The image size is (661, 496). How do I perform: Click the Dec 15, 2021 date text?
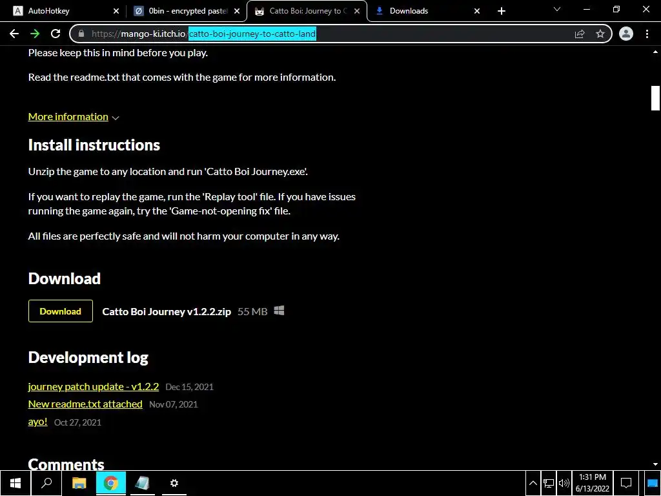pos(189,387)
